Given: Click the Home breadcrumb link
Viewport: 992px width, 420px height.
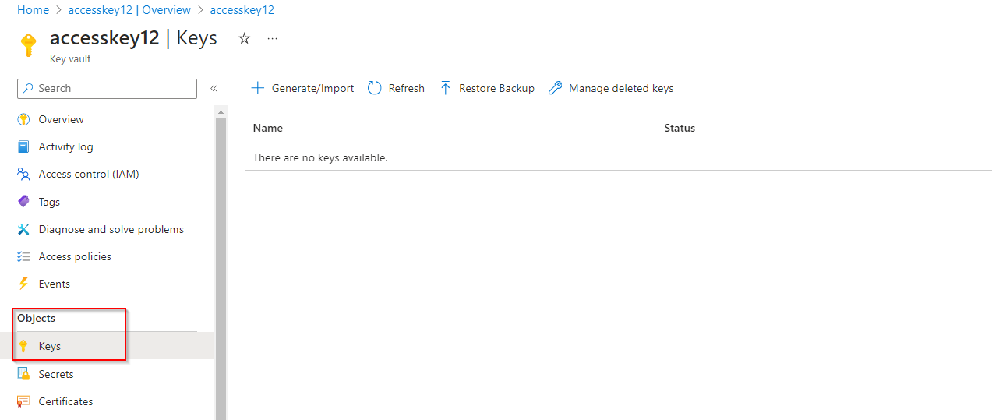Looking at the screenshot, I should tap(33, 10).
